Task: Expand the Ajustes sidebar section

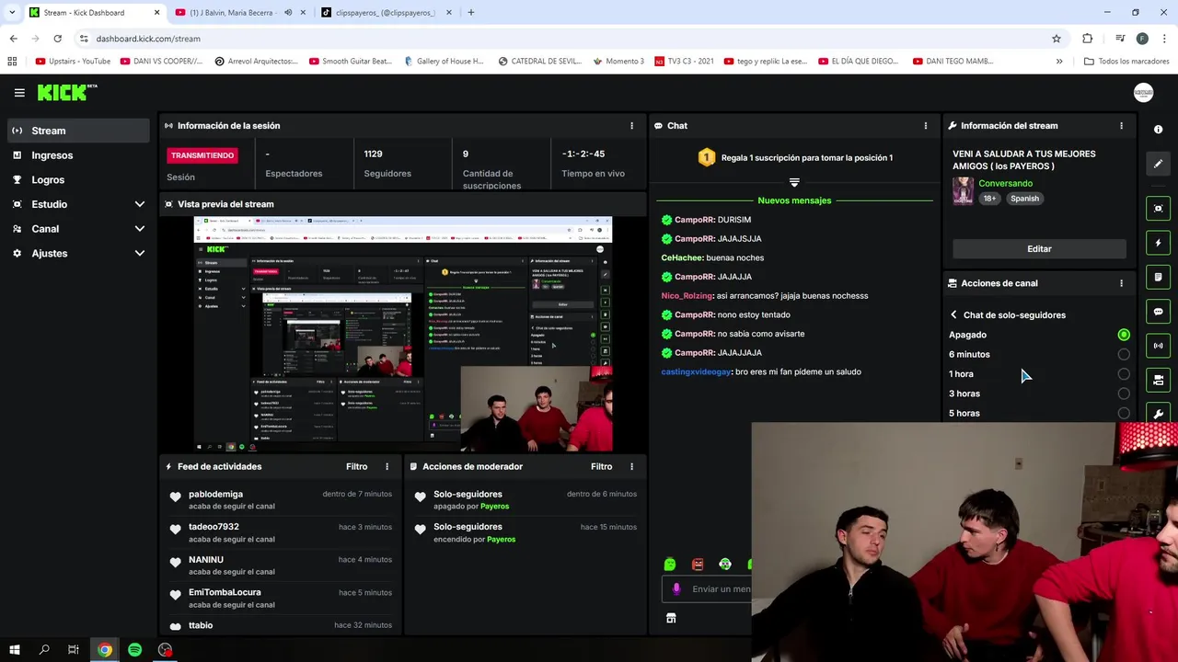Action: pyautogui.click(x=140, y=254)
